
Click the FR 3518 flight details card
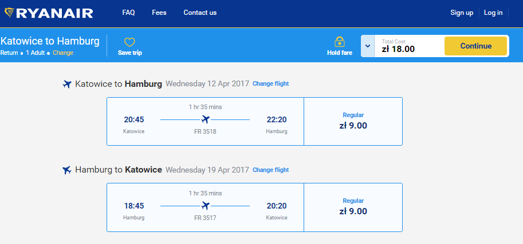pyautogui.click(x=205, y=121)
